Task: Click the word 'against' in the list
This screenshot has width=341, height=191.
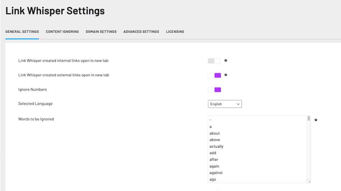Action: click(216, 173)
